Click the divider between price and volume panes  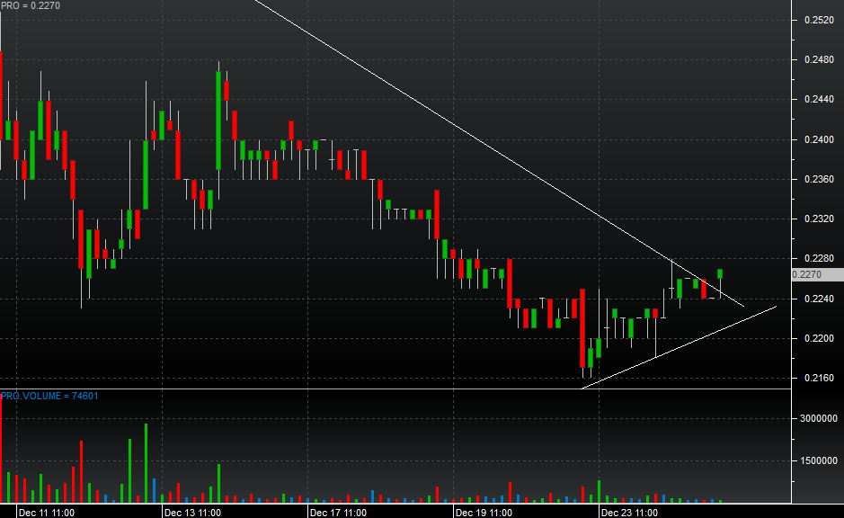coord(395,388)
